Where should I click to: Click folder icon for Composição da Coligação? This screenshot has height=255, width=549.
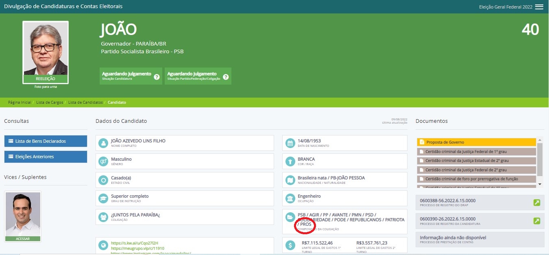290,217
